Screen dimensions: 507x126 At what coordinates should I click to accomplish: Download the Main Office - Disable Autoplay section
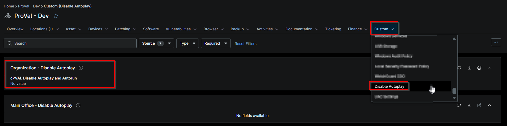point(469,105)
